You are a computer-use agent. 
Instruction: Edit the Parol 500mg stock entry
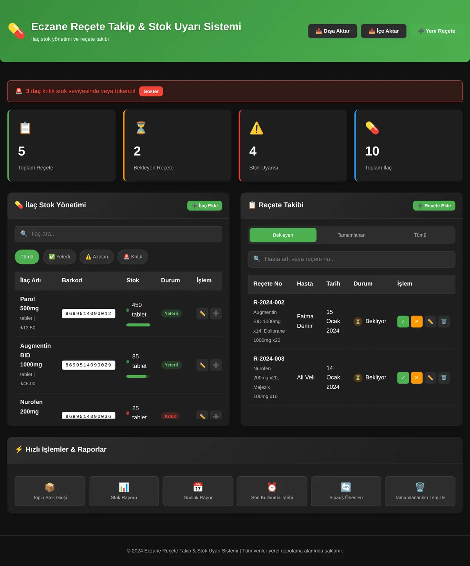(x=202, y=314)
